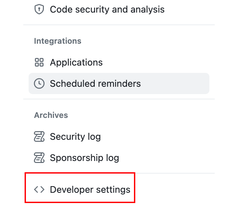Viewport: 232px width, 210px height.
Task: Click the Archives section heading
Action: pos(51,115)
